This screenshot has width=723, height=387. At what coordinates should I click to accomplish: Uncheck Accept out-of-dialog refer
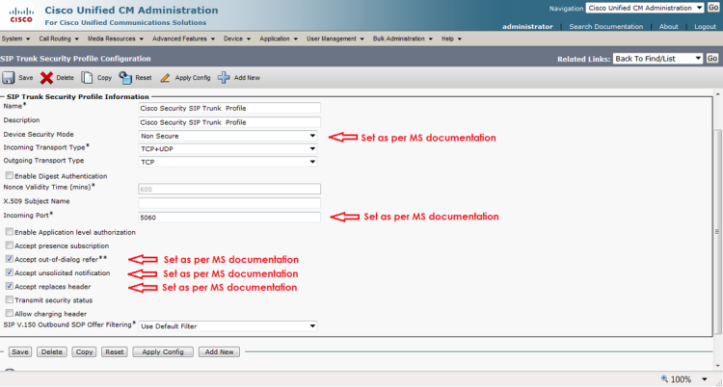click(10, 259)
